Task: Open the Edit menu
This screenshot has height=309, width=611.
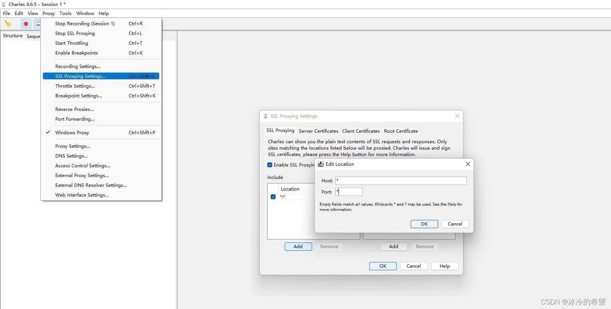Action: pyautogui.click(x=19, y=13)
